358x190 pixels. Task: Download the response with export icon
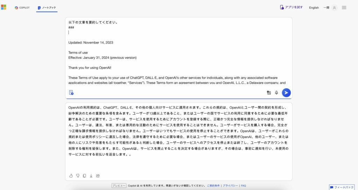[91, 176]
